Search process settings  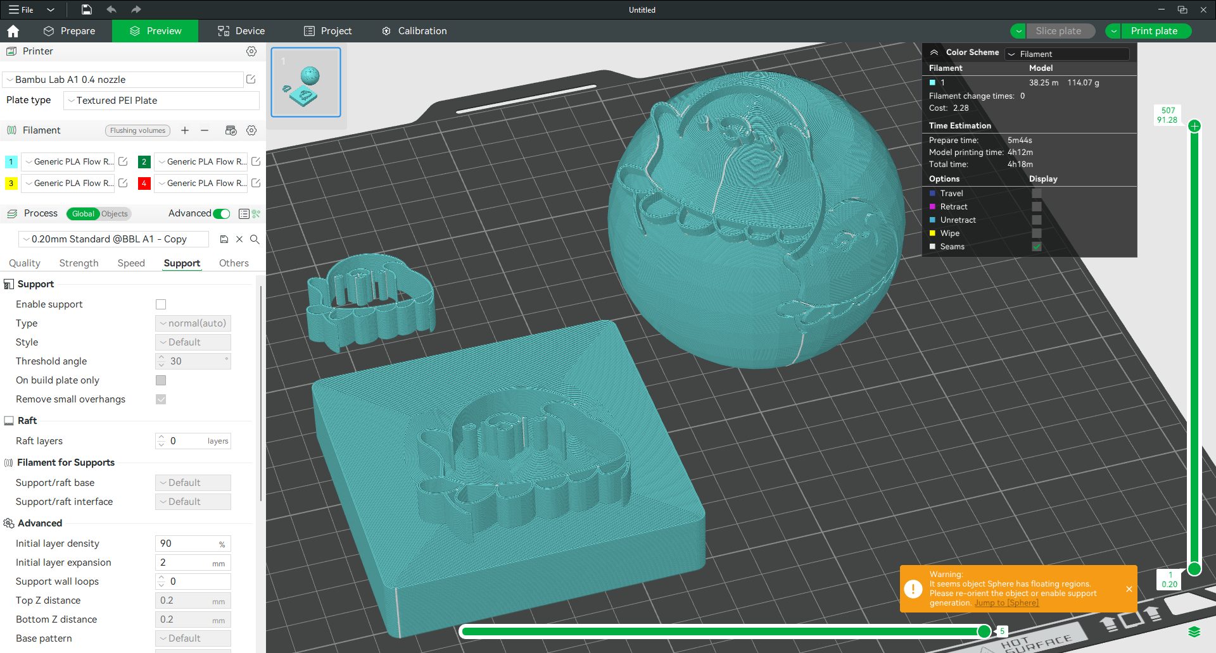(x=255, y=239)
